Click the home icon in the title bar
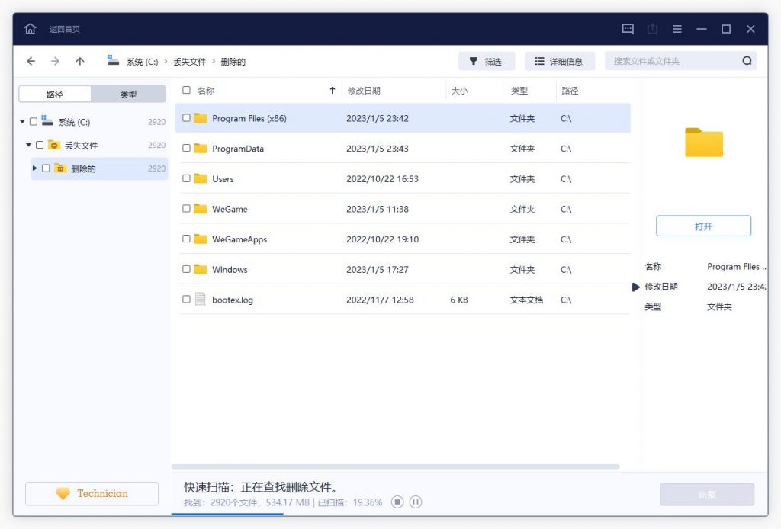This screenshot has width=781, height=529. click(30, 28)
